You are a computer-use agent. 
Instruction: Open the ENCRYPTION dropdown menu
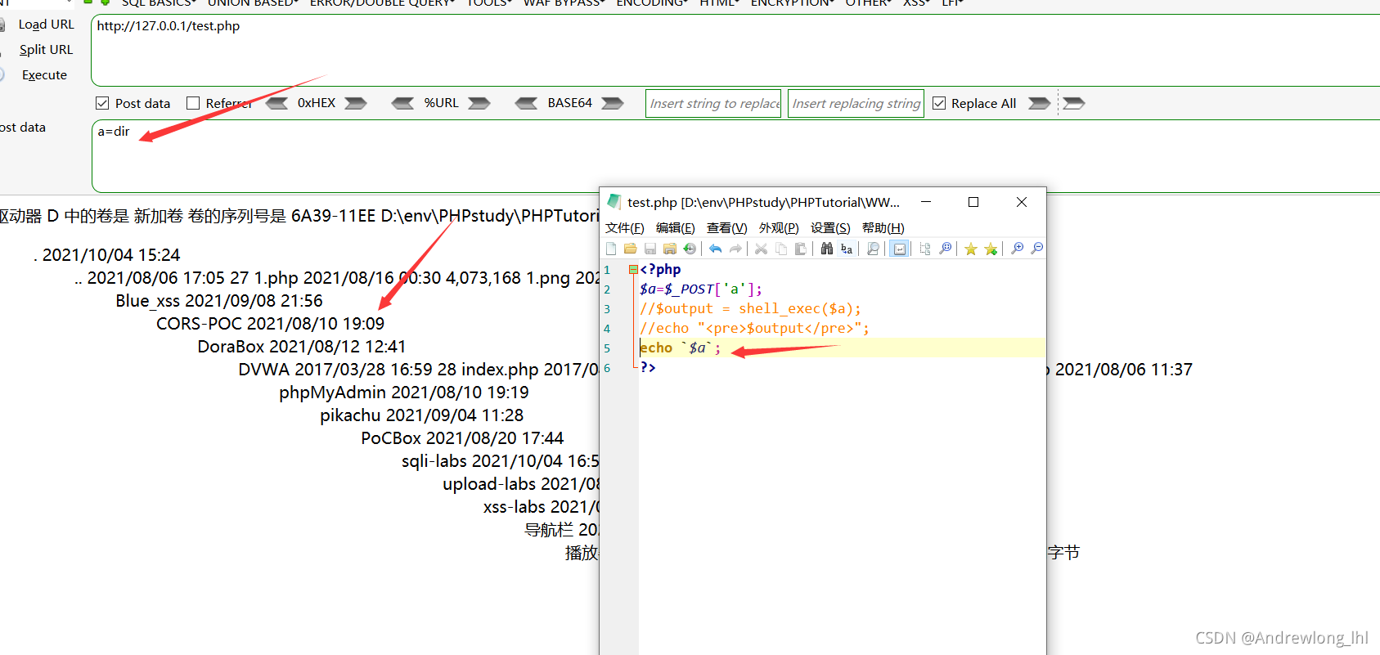tap(793, 3)
